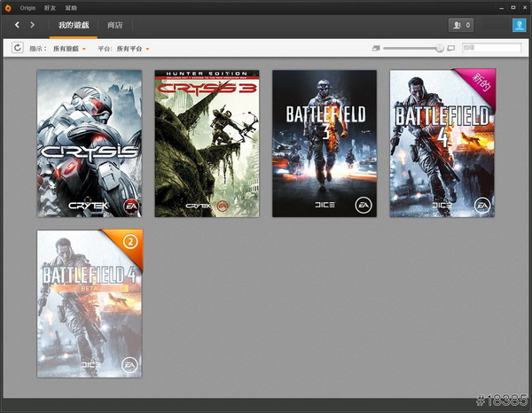Go forward with the right arrow
532x413 pixels.
33,25
